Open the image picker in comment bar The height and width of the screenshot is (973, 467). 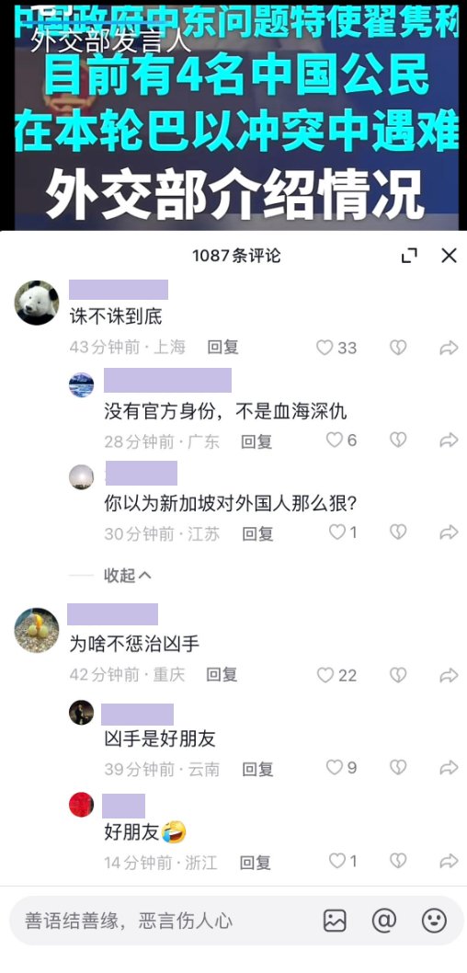point(335,921)
